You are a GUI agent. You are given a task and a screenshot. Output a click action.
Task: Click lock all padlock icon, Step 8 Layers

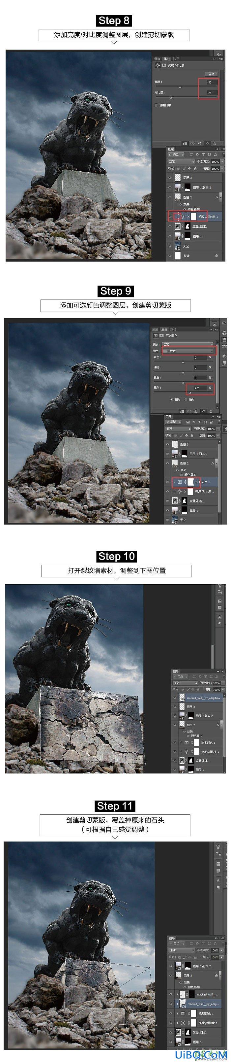click(x=195, y=169)
